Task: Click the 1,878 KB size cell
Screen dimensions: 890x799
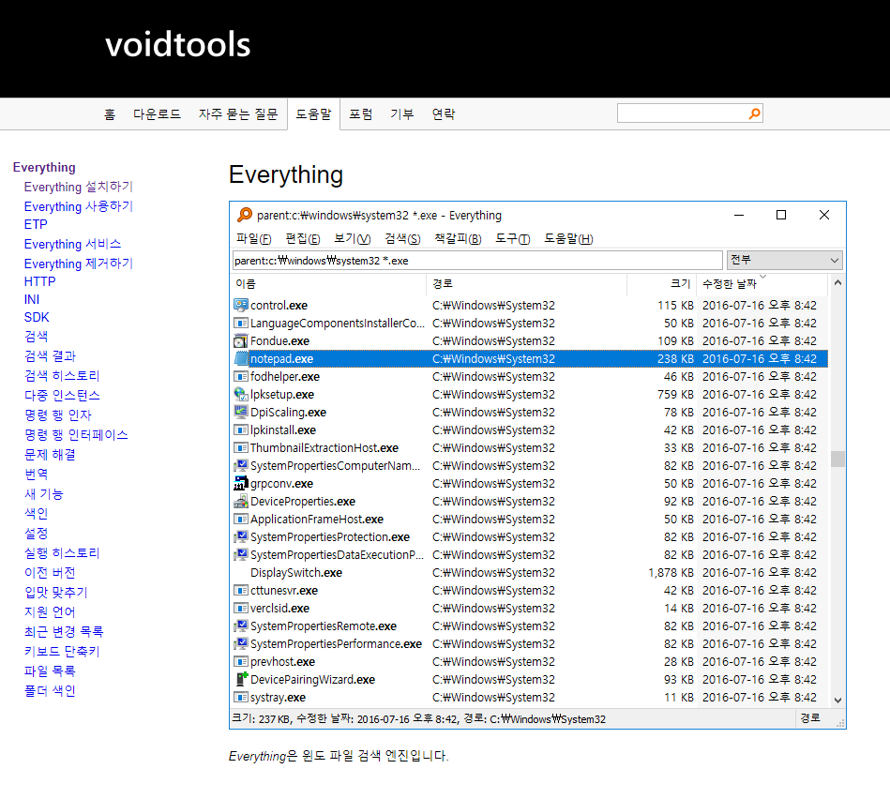Action: (x=671, y=573)
